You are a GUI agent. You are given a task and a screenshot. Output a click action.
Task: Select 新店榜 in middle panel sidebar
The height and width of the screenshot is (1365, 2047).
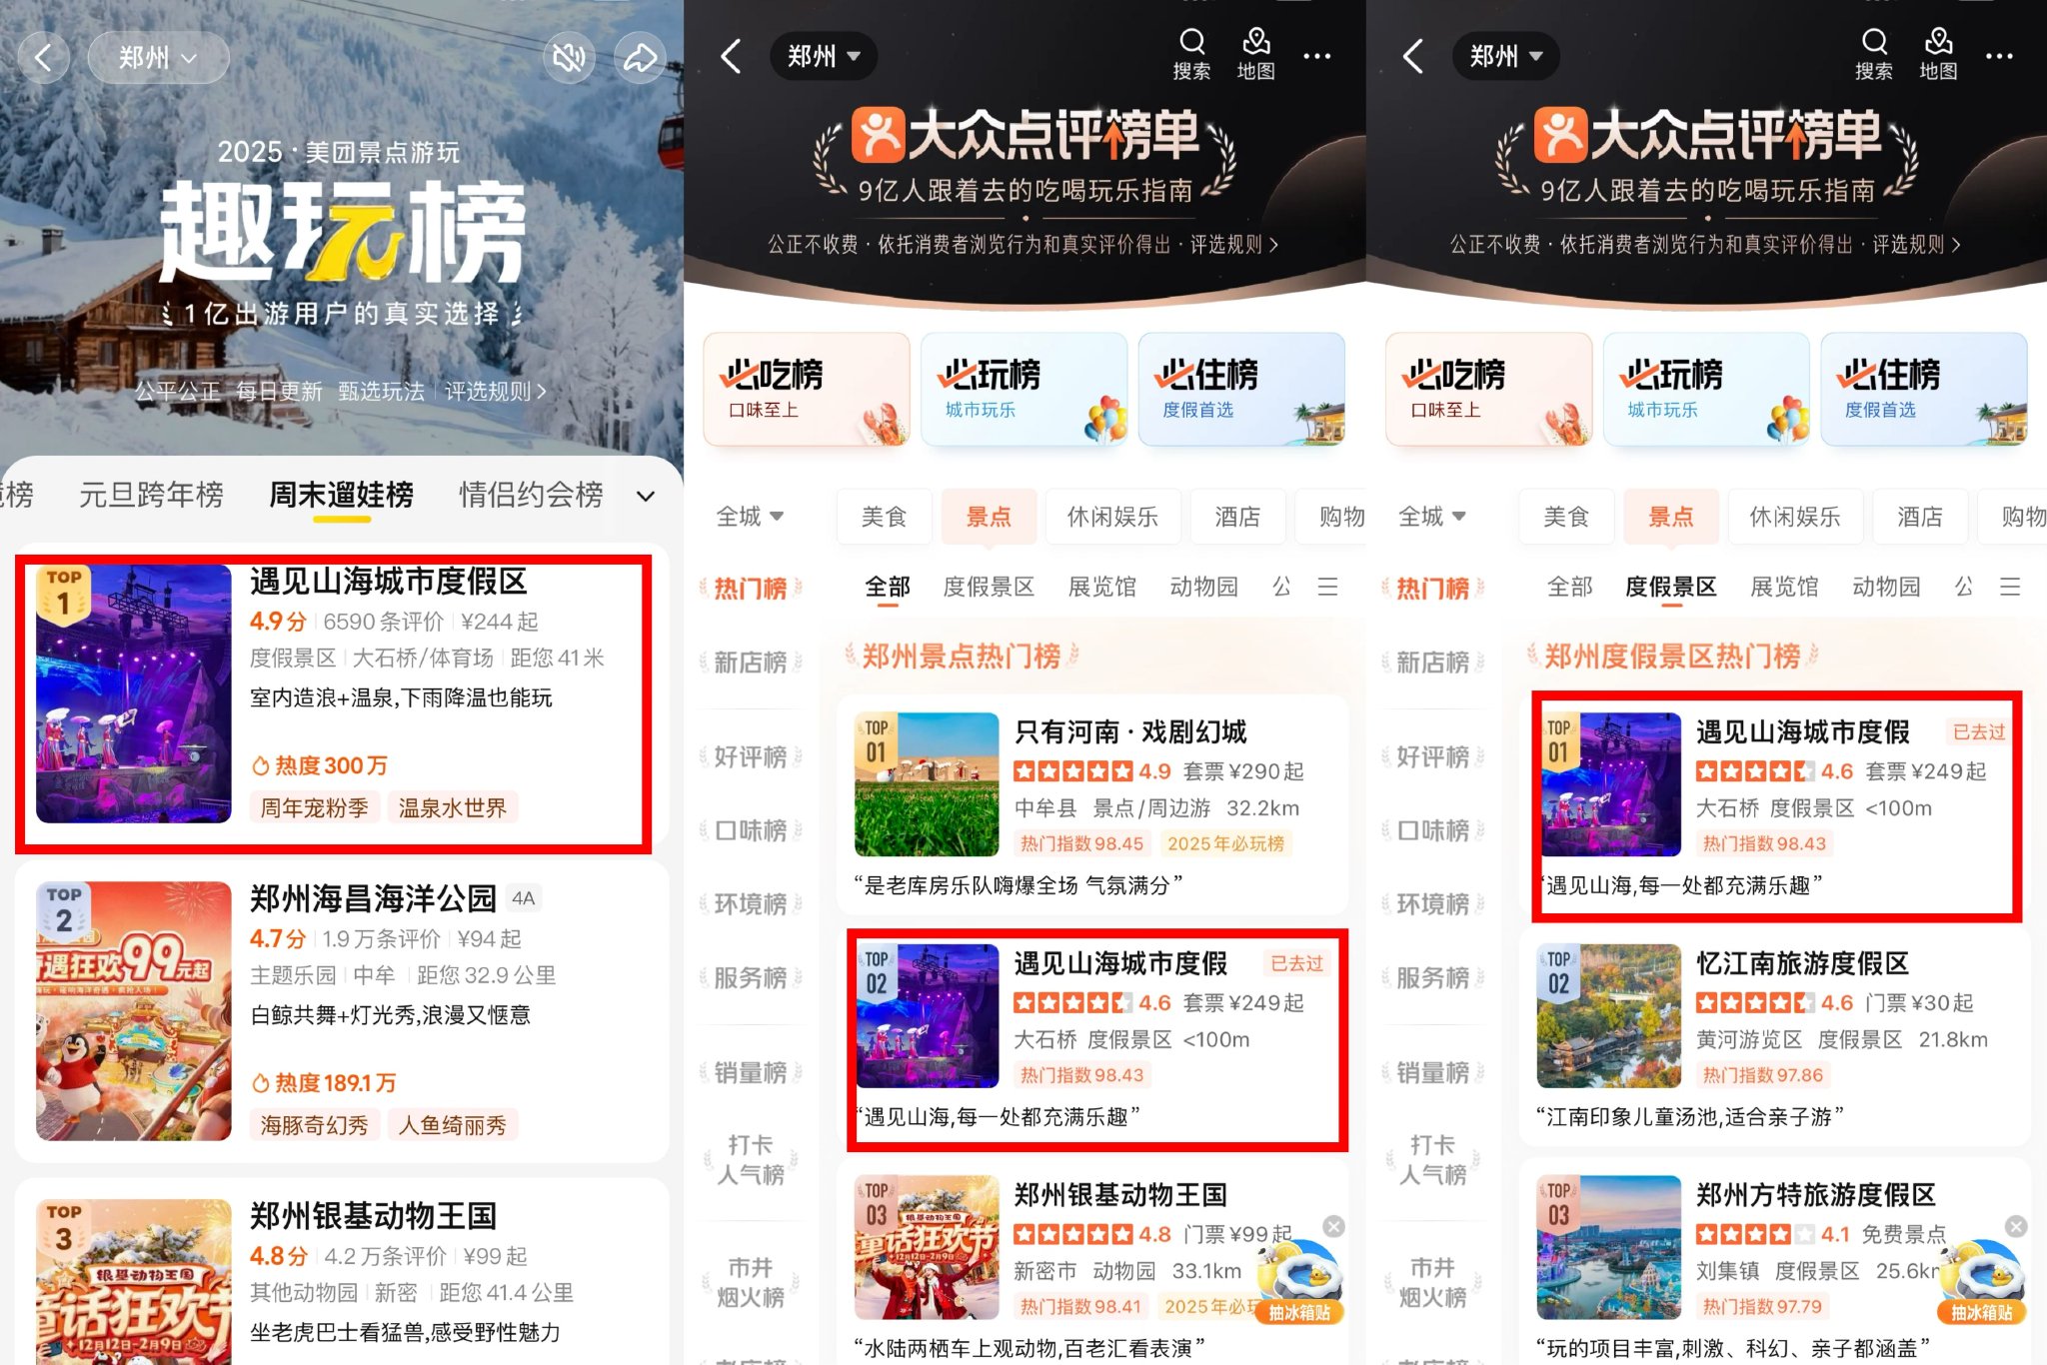(x=750, y=662)
